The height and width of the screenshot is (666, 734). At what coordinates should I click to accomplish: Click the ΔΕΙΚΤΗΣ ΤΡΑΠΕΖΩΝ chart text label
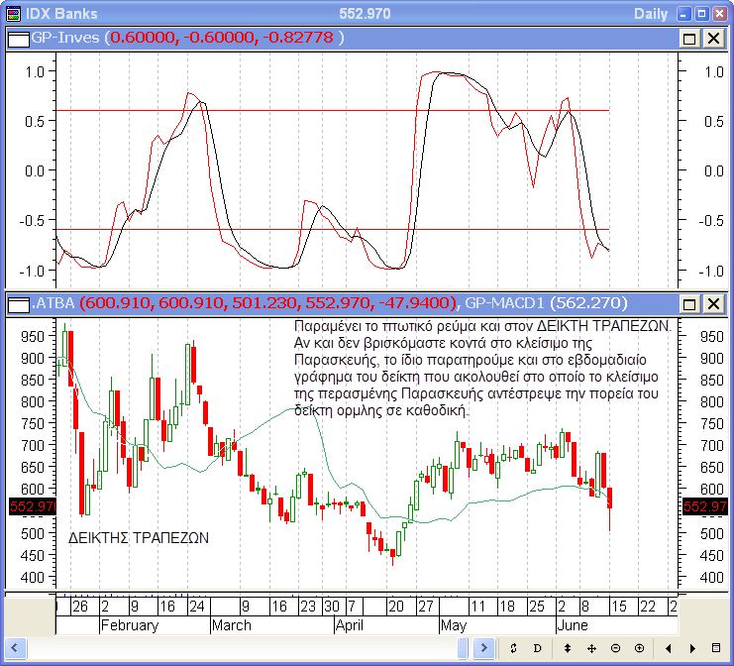pos(139,538)
